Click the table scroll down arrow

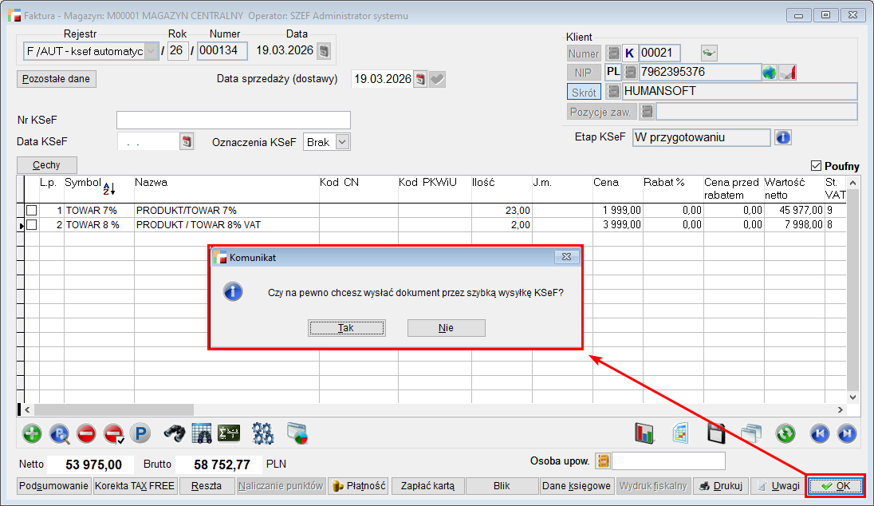pyautogui.click(x=852, y=397)
